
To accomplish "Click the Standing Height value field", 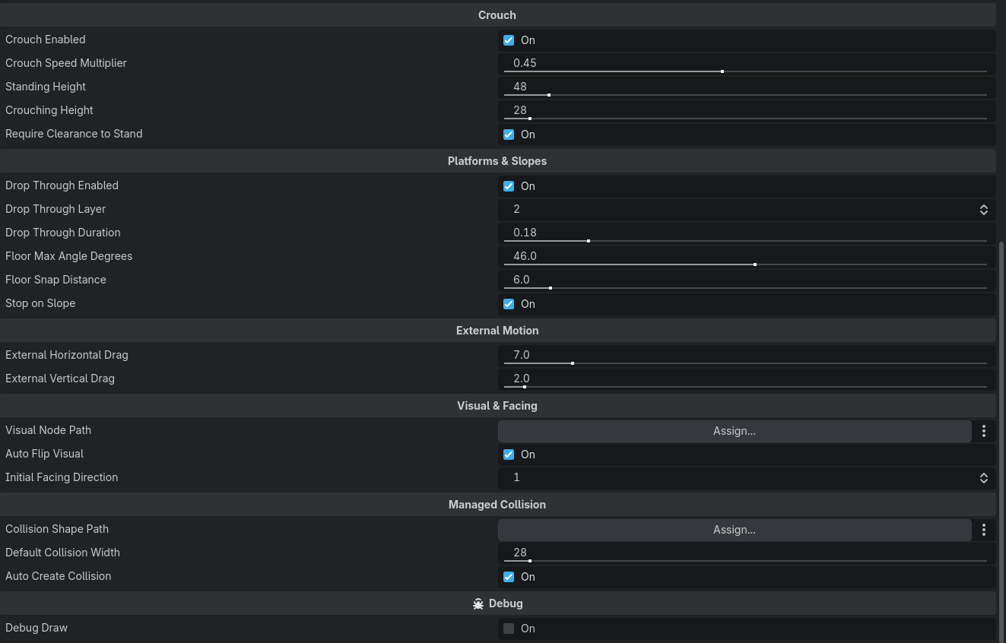I will (747, 87).
